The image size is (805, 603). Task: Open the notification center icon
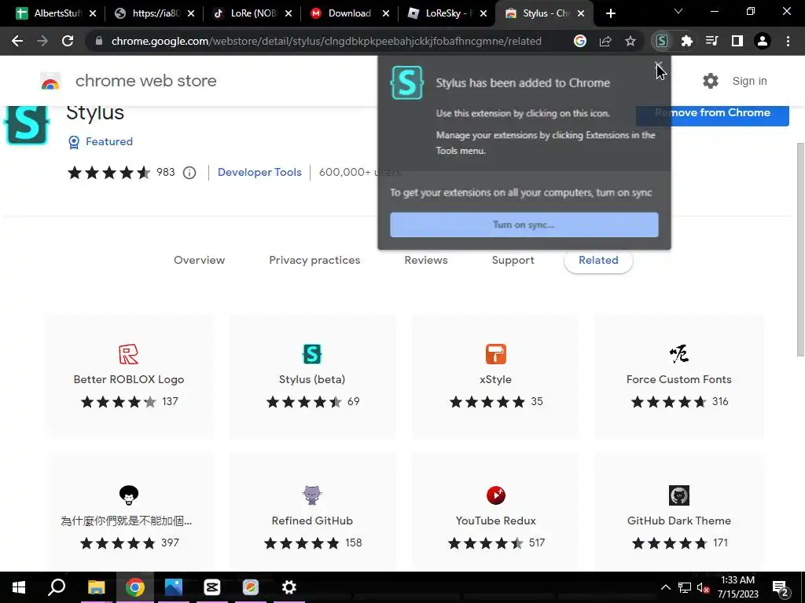point(780,587)
